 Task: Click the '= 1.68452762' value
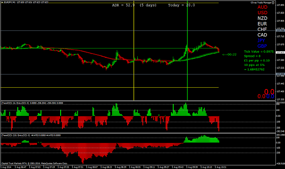(x=254, y=70)
